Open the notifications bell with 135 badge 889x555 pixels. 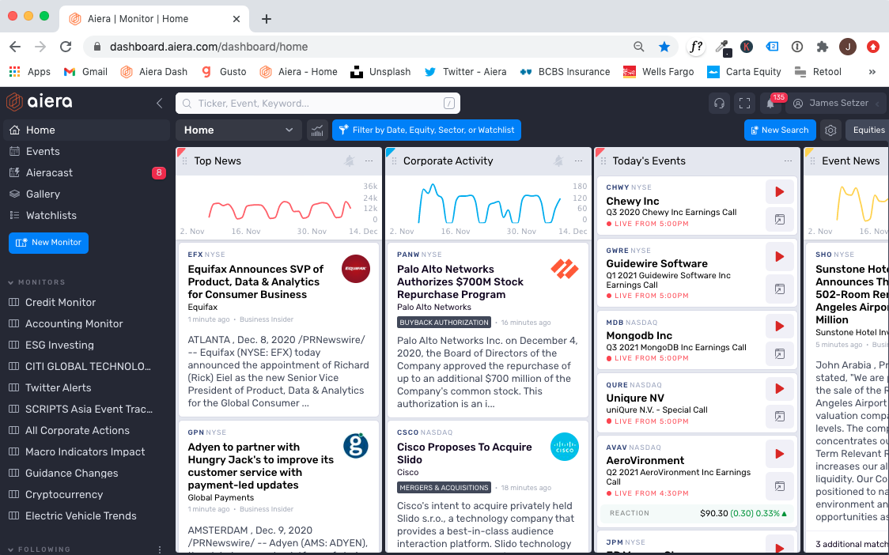click(x=770, y=104)
